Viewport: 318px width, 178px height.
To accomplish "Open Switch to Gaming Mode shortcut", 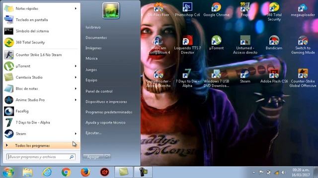I will (x=303, y=45).
